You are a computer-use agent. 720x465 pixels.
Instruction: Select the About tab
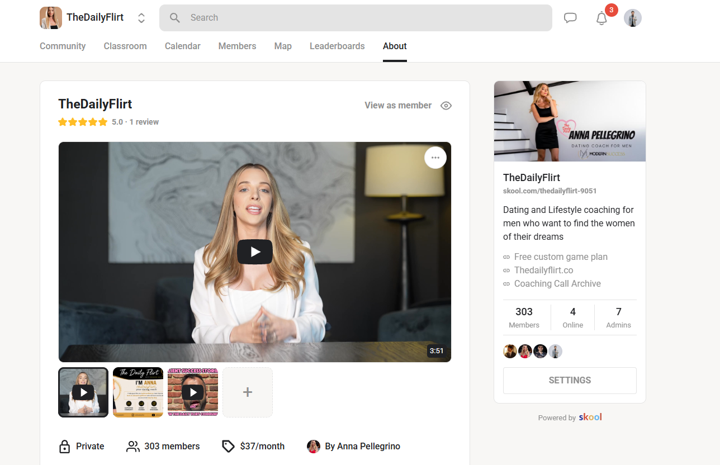[395, 46]
